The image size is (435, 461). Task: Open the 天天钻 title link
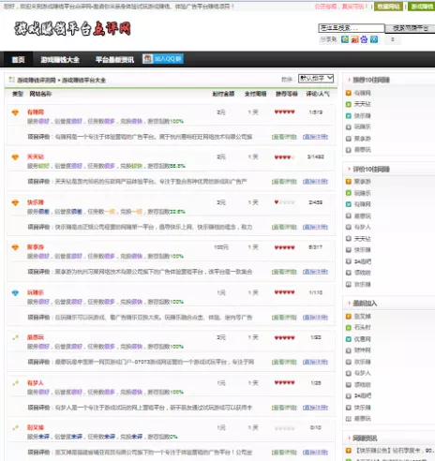[36, 156]
